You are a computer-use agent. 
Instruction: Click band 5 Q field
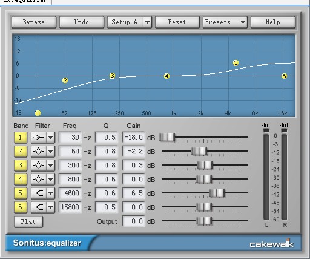click(x=107, y=193)
